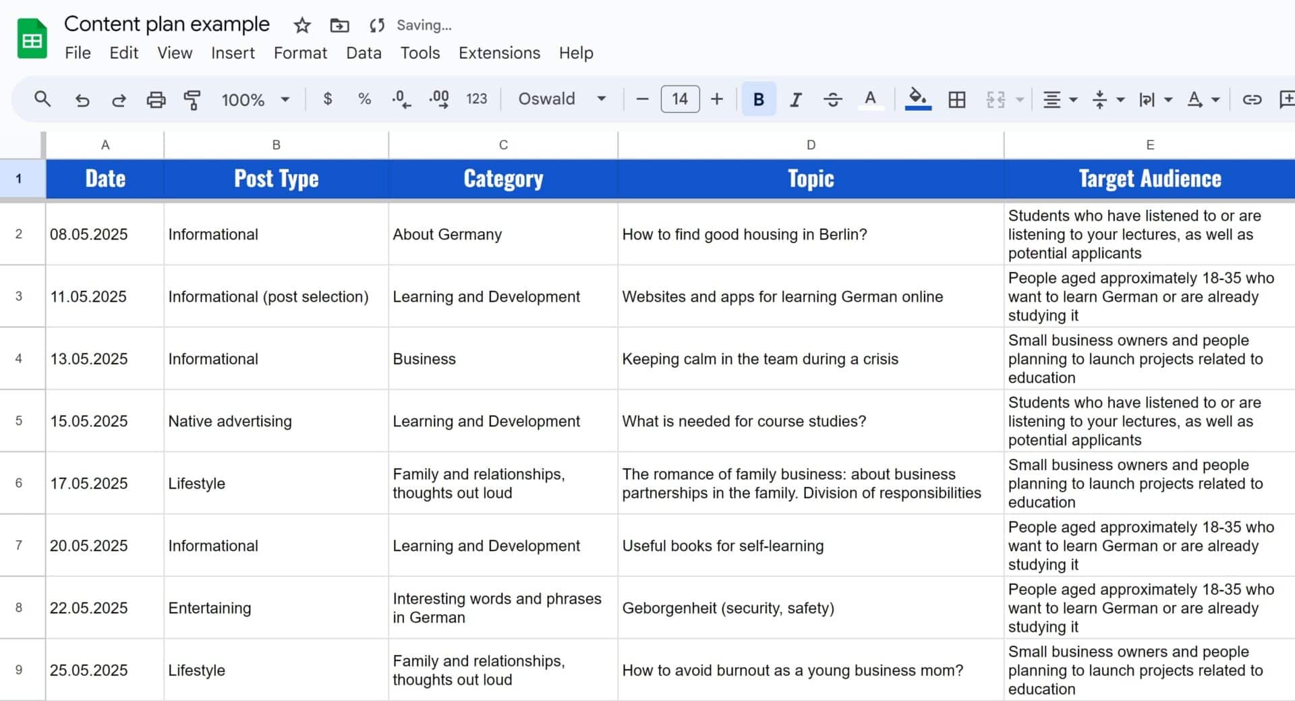Format selection as percent
Image resolution: width=1295 pixels, height=701 pixels.
click(x=364, y=99)
